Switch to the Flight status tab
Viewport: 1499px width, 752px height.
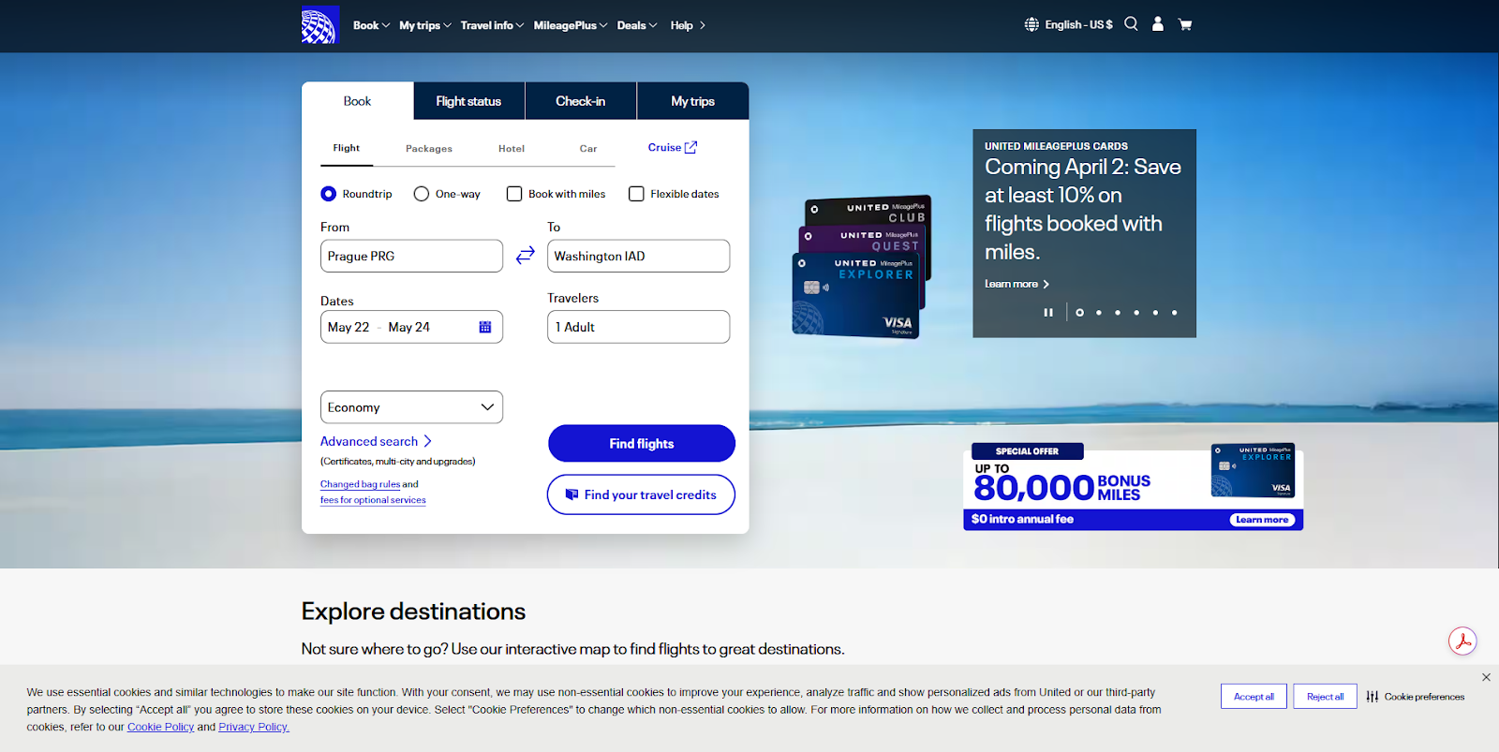[x=468, y=101]
